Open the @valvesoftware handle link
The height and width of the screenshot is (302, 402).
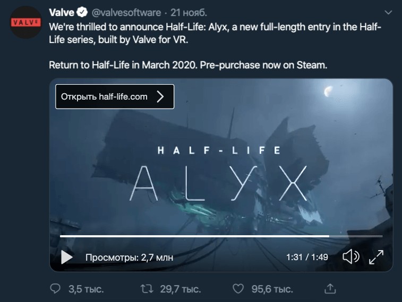[126, 13]
